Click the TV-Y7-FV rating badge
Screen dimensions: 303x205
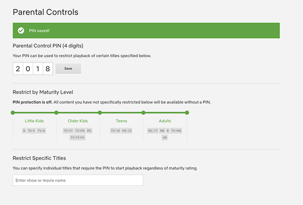coord(78,137)
